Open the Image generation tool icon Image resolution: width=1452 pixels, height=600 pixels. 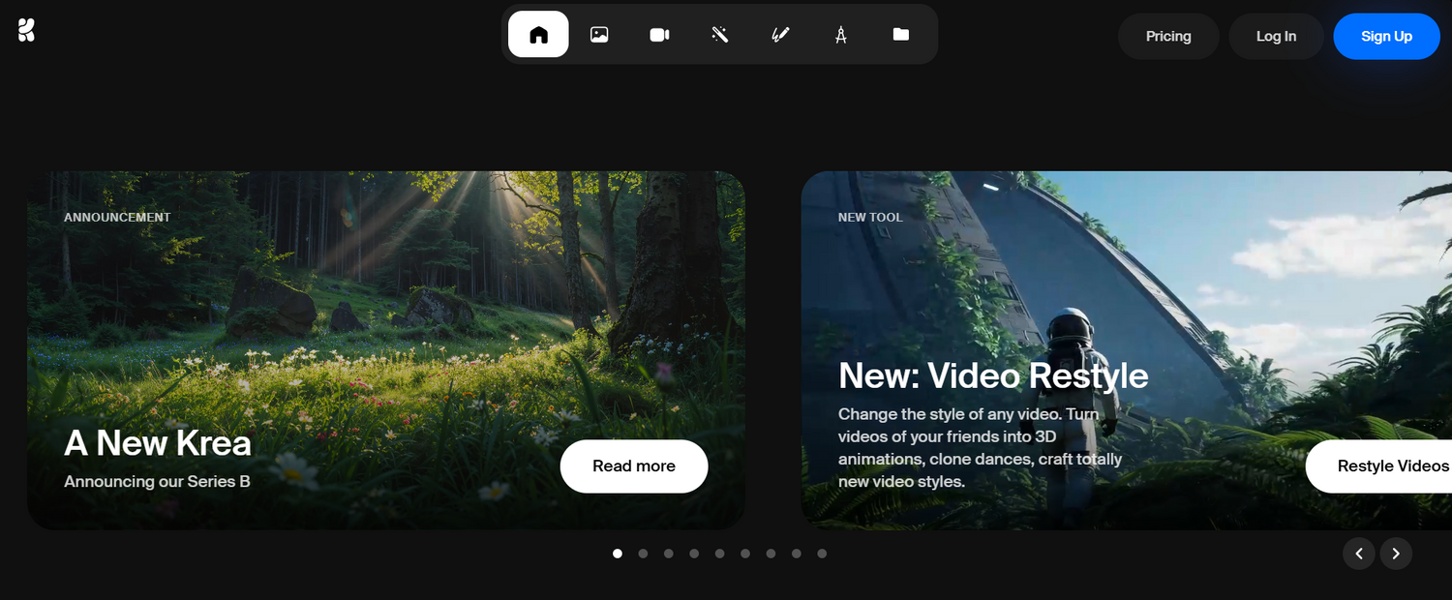click(x=599, y=34)
